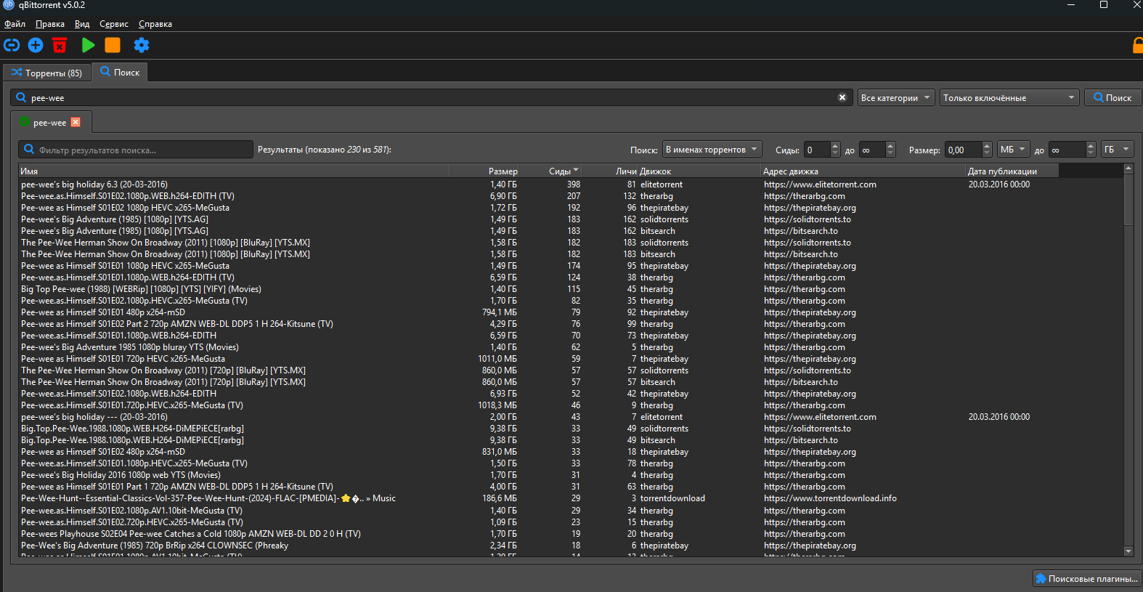The width and height of the screenshot is (1143, 592).
Task: Close the pee-wee search results tab
Action: coord(76,122)
